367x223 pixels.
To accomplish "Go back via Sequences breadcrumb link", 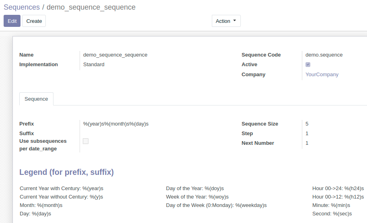I will coord(22,7).
